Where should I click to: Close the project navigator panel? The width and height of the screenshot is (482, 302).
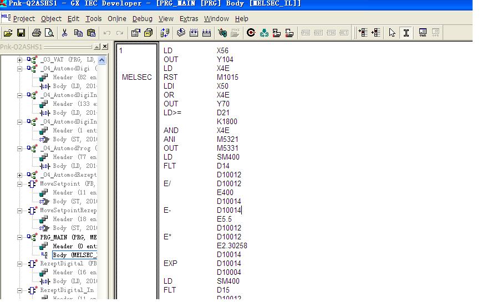(105, 47)
